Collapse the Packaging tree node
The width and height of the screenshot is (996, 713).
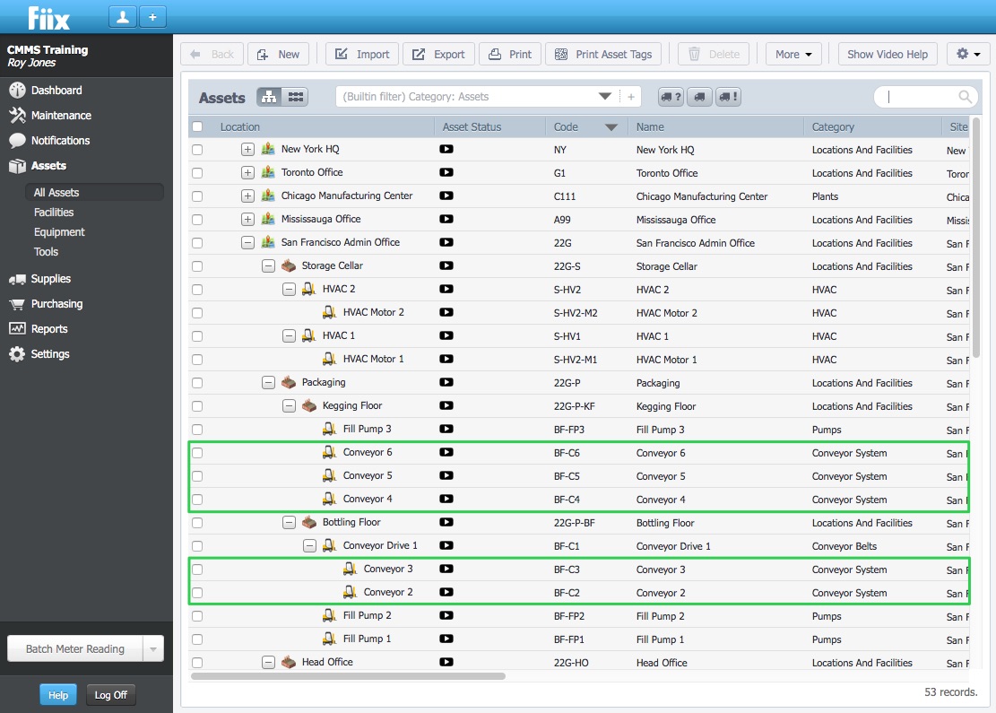[268, 382]
